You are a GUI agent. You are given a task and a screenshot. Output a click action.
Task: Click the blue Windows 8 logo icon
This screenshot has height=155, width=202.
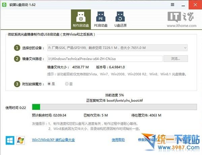click(x=10, y=140)
